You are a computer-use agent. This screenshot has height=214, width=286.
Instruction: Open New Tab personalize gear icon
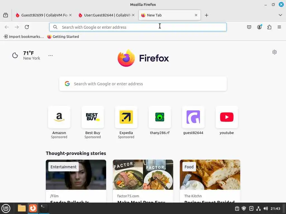click(275, 52)
